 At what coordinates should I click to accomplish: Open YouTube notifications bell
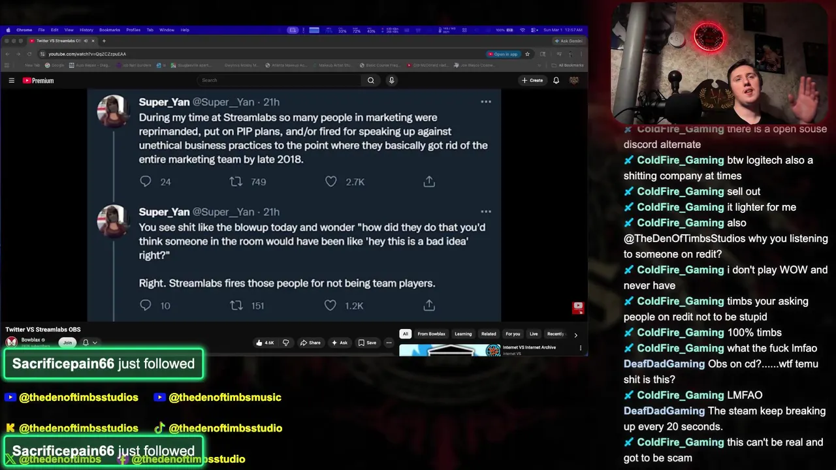[556, 80]
